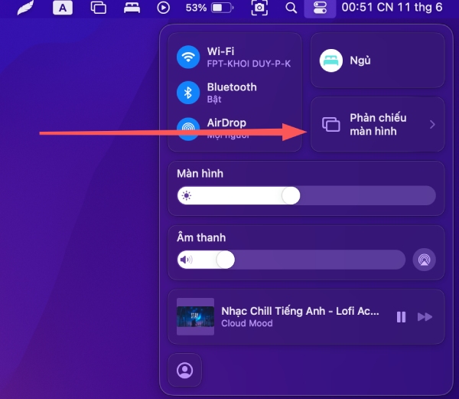The height and width of the screenshot is (399, 459).
Task: Click the brightness slider knob
Action: pyautogui.click(x=291, y=195)
